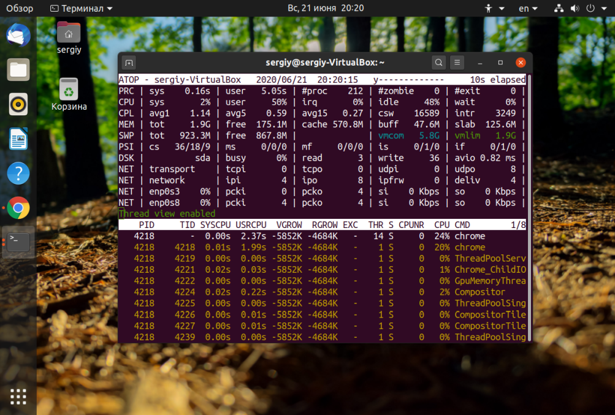Open the clock and calendar panel

(326, 9)
